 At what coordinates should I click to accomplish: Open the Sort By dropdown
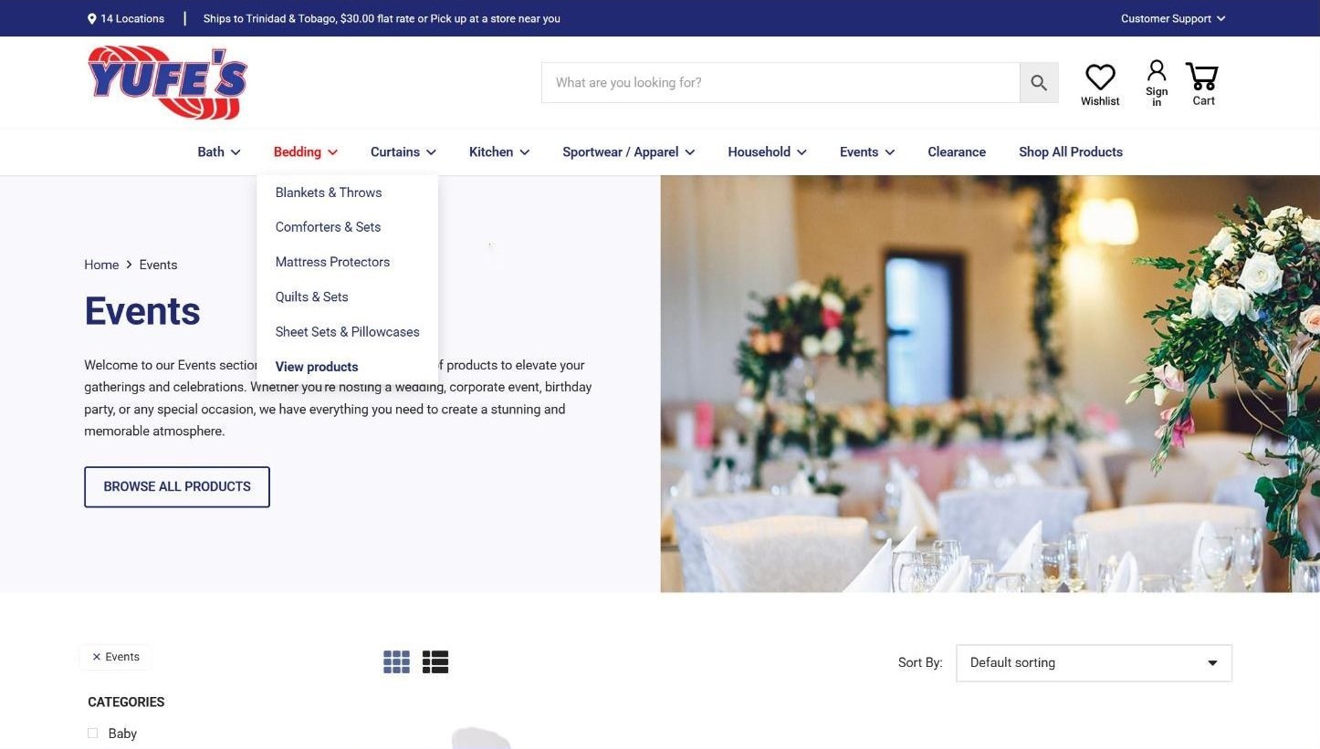(1094, 663)
